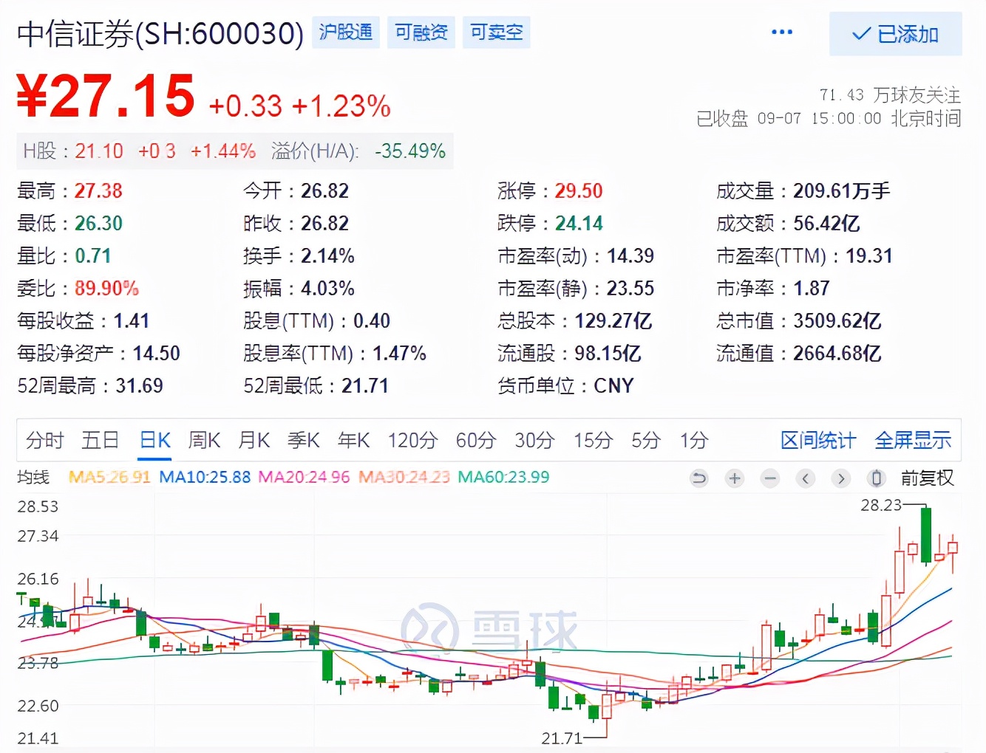Click the 52周最高 value 31.69
The height and width of the screenshot is (753, 986).
tap(139, 386)
